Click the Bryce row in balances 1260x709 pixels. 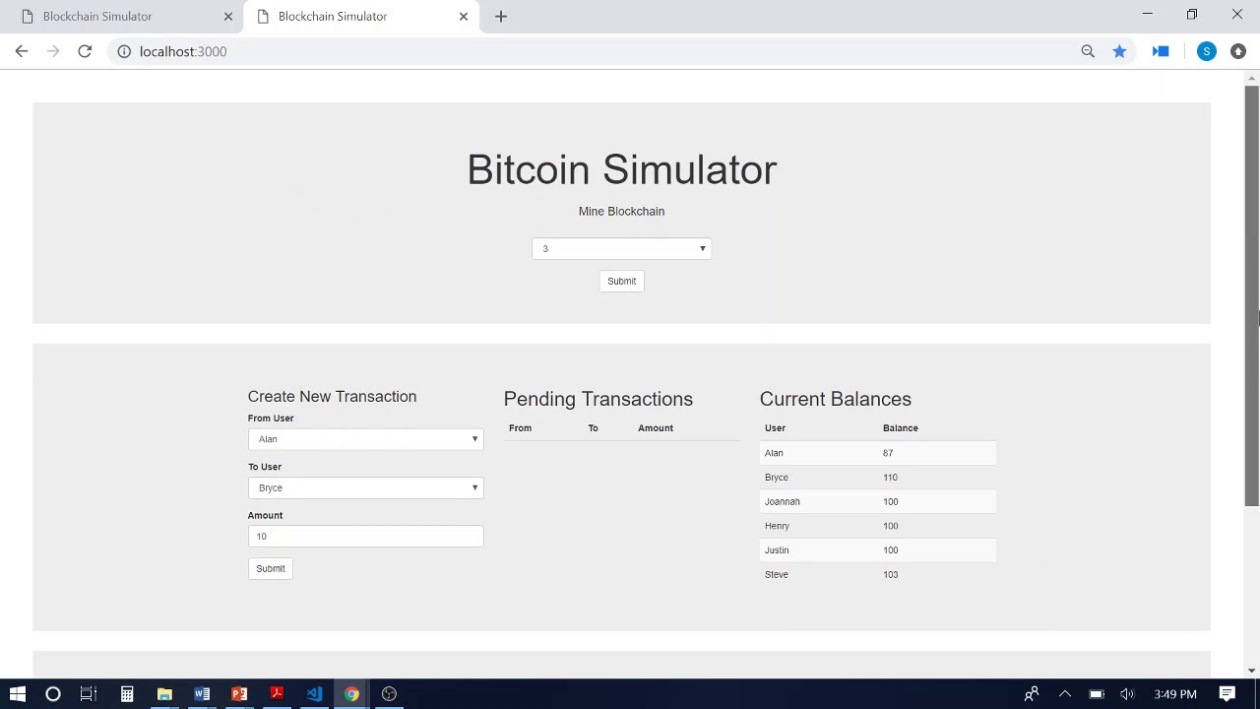point(877,478)
